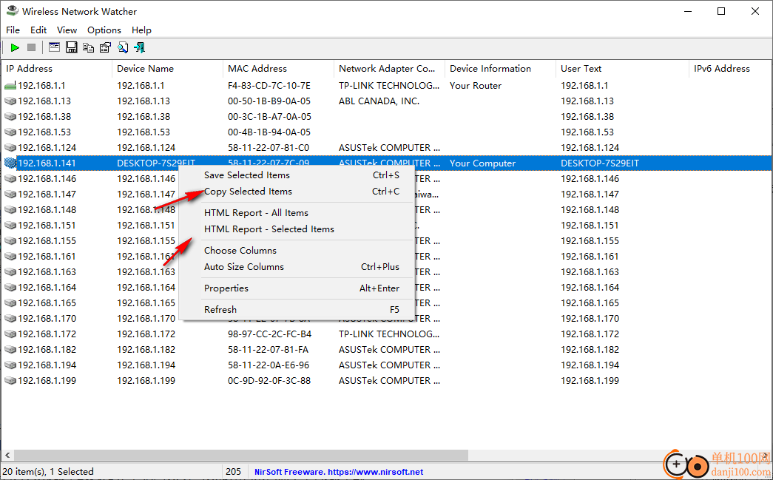The height and width of the screenshot is (480, 773).
Task: Open the Properties toolbar icon
Action: (105, 47)
